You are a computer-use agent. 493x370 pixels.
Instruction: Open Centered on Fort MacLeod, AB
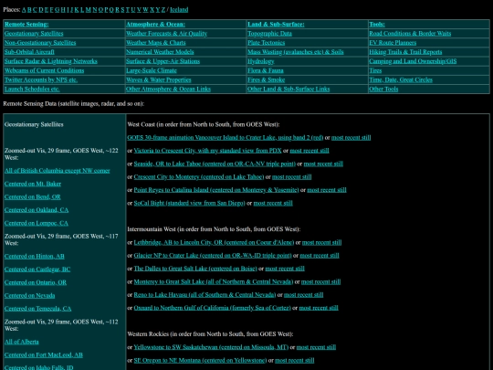(x=44, y=354)
